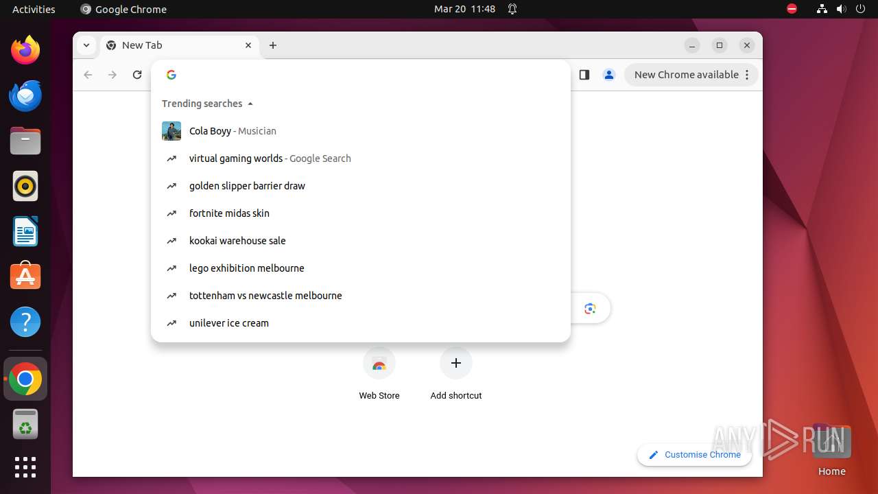Show the applications grid
The height and width of the screenshot is (494, 878).
click(x=25, y=467)
